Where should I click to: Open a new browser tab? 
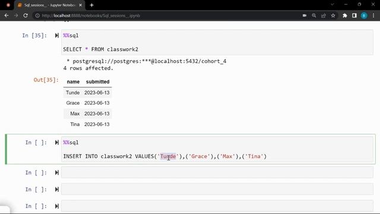point(91,5)
